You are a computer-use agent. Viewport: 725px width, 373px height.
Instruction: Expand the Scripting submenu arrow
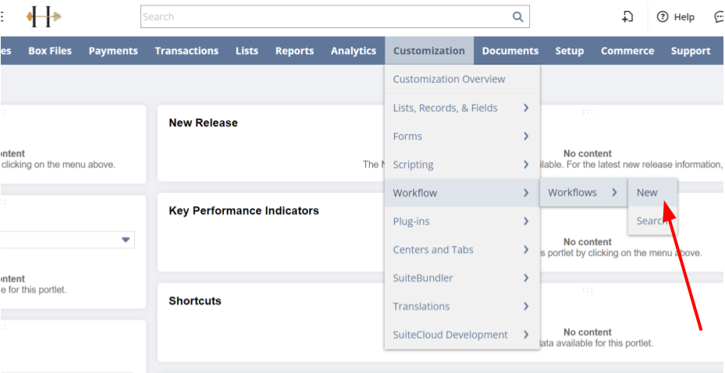[x=527, y=165]
